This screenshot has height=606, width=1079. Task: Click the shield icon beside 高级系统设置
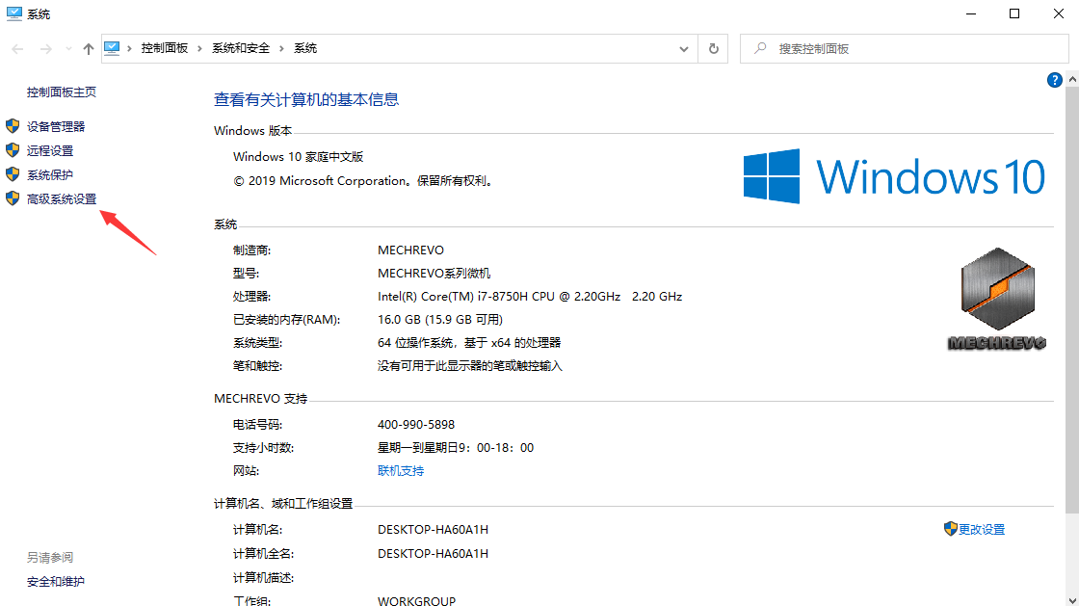point(13,198)
